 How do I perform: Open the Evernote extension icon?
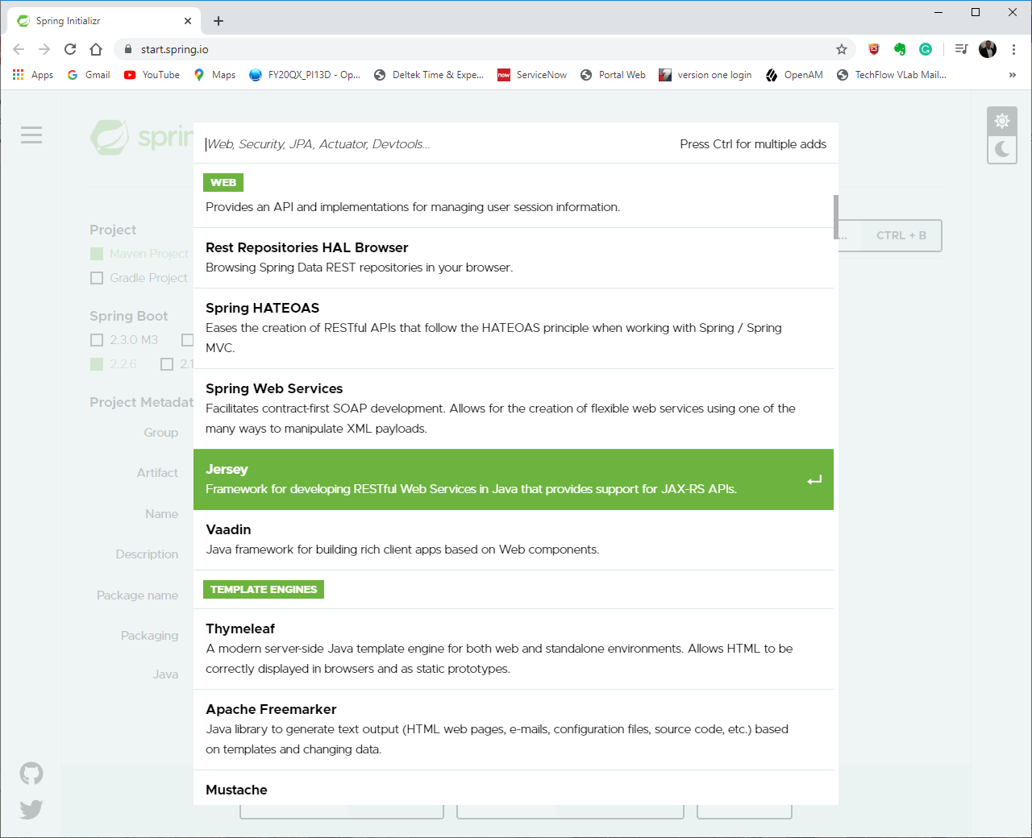pos(900,49)
